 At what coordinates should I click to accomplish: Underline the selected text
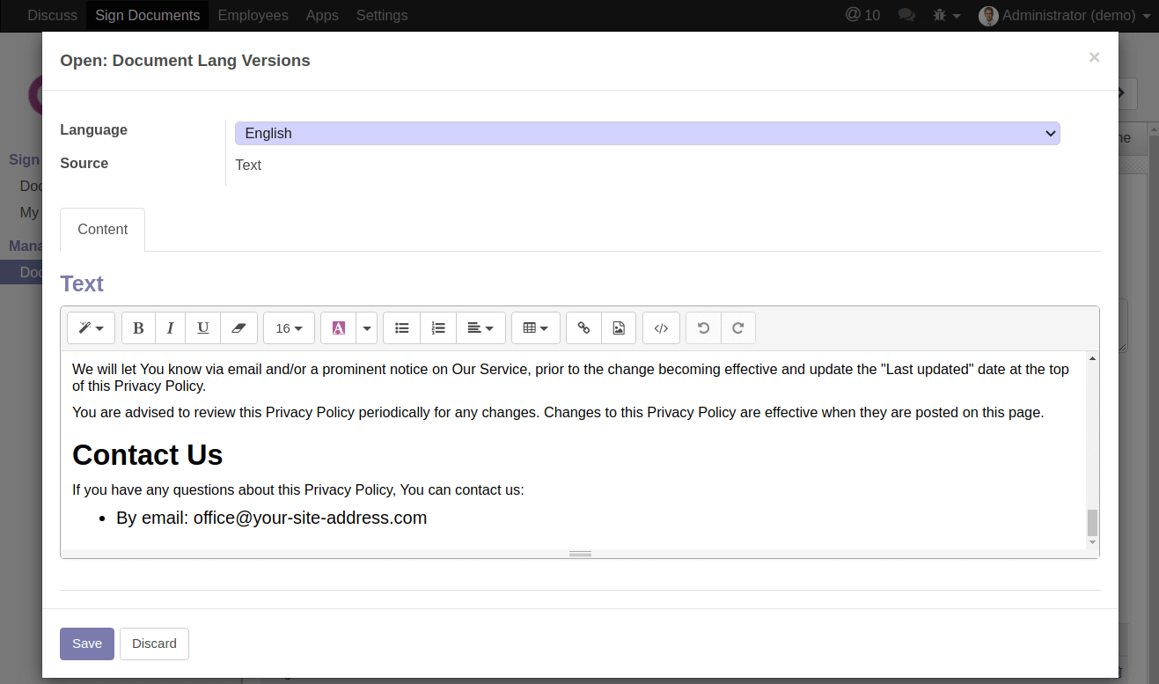(202, 327)
